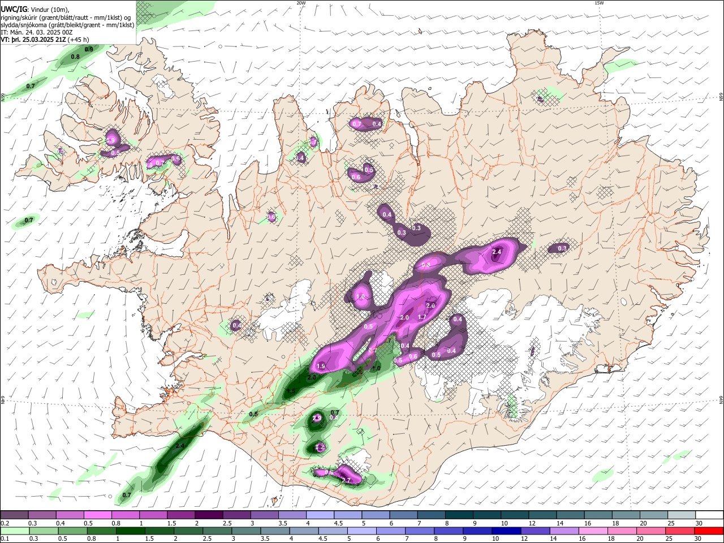Click the violet 12 swatch in the bottom legend row
This screenshot has width=724, height=543.
coord(534,531)
